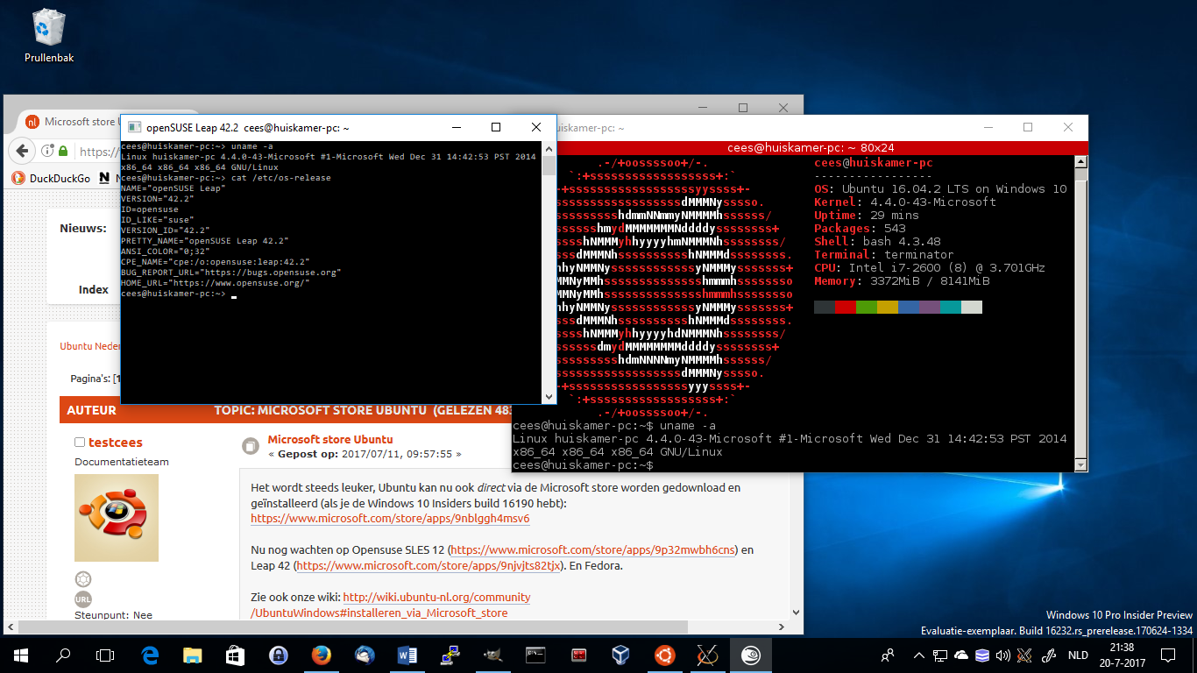The height and width of the screenshot is (673, 1197).
Task: Open VirtualBox cube icon in taskbar
Action: (621, 655)
